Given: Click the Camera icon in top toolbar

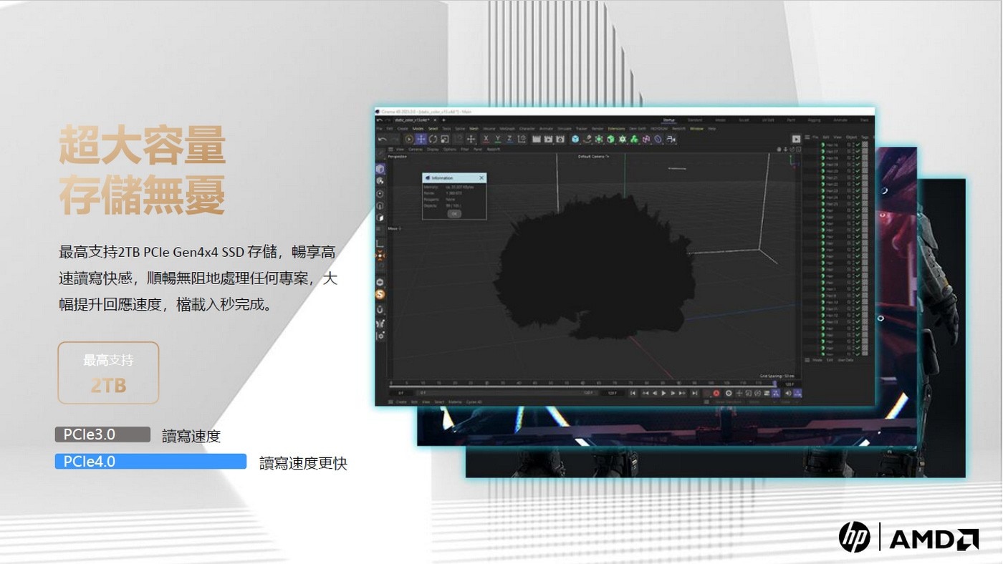Looking at the screenshot, I should point(671,140).
